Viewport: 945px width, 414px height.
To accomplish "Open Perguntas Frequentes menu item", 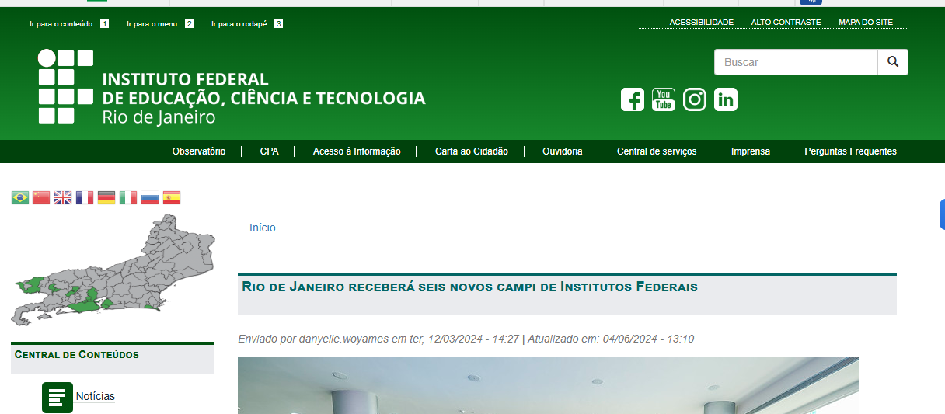I will point(850,151).
